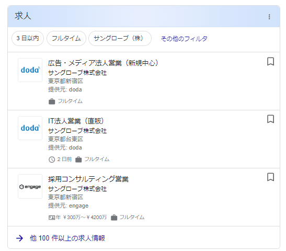
Task: Open the IT法人営業（直販） job title
Action: (76, 121)
